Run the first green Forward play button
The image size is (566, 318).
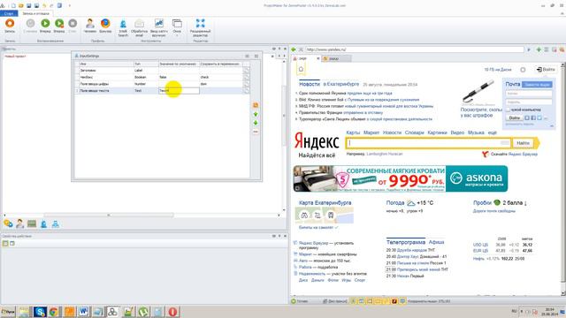point(45,26)
